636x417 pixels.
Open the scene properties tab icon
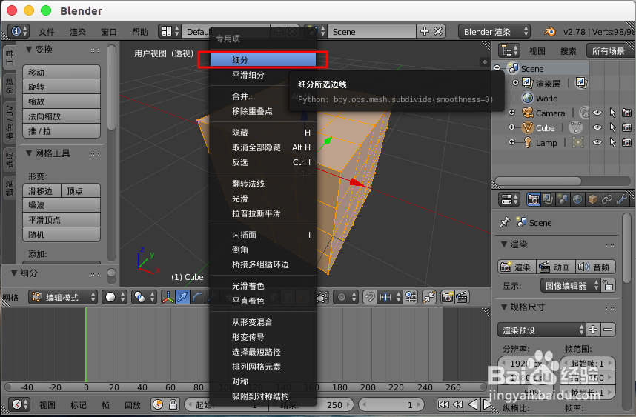[x=563, y=199]
